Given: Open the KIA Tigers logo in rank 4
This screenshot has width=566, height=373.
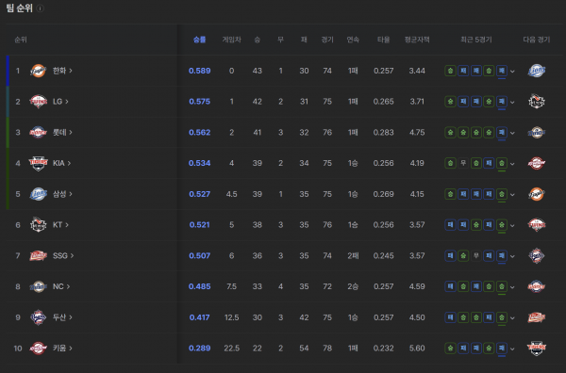Looking at the screenshot, I should pyautogui.click(x=39, y=163).
